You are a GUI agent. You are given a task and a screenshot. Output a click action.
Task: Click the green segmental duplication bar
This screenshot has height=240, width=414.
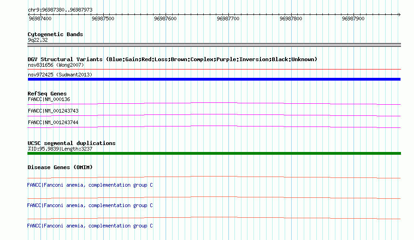click(214, 153)
